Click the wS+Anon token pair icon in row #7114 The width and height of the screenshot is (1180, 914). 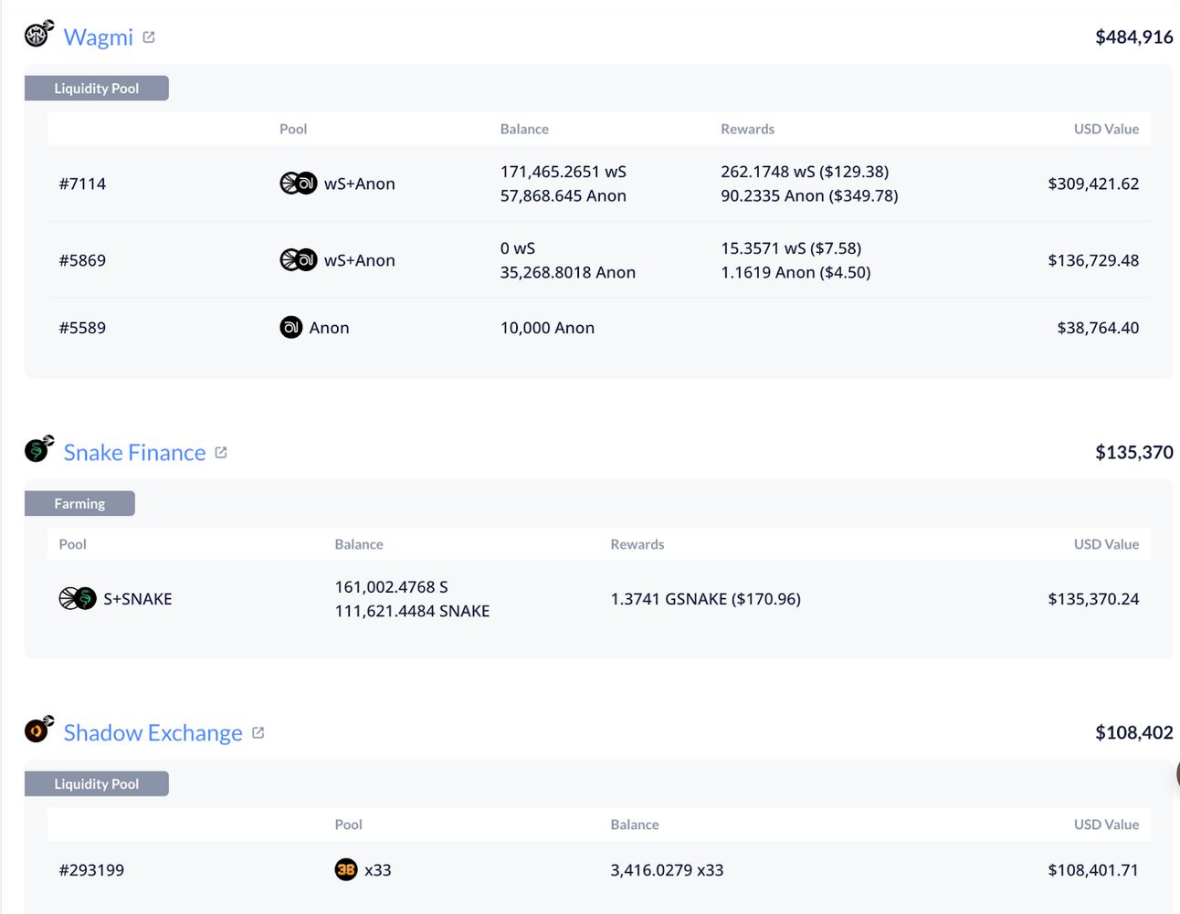tap(298, 184)
